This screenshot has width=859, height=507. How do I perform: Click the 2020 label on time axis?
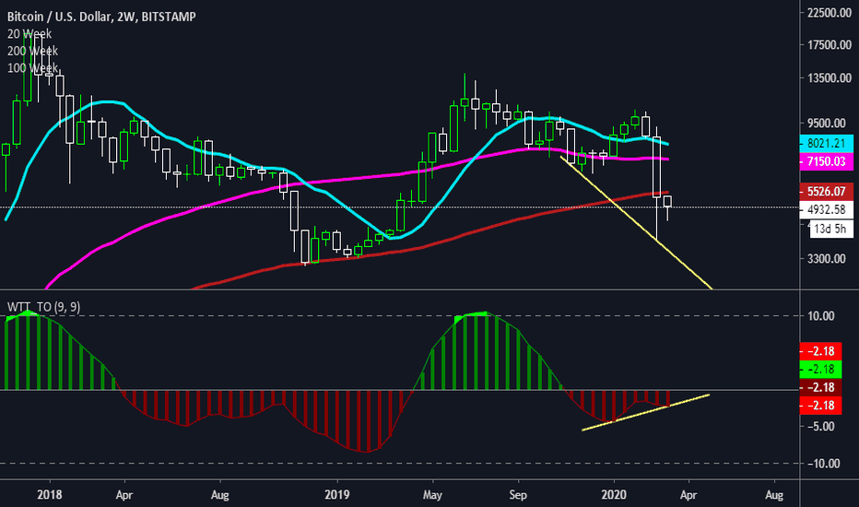pyautogui.click(x=614, y=495)
